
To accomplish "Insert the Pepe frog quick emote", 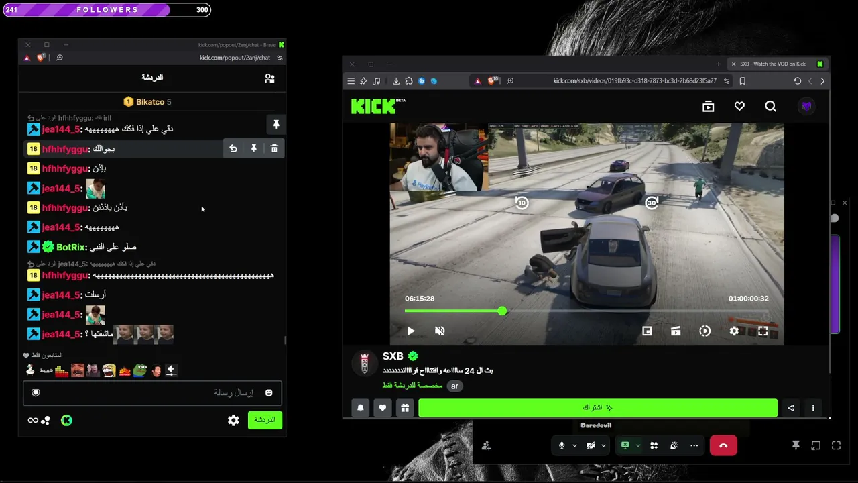I will (139, 370).
